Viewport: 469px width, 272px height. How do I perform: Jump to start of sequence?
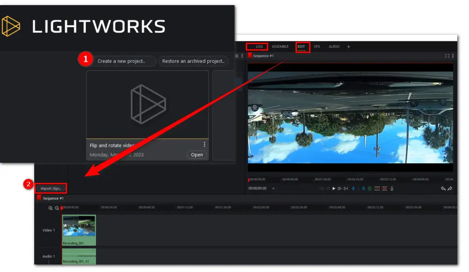(322, 189)
